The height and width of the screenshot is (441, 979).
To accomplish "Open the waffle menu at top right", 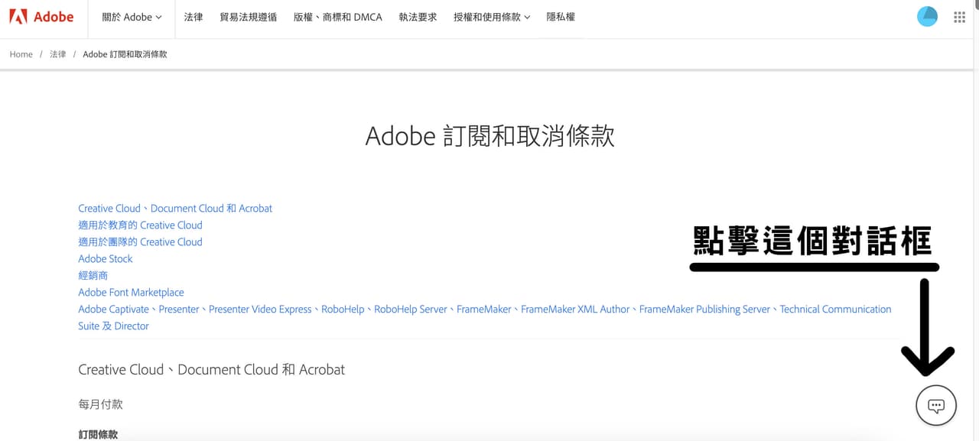I will (959, 16).
